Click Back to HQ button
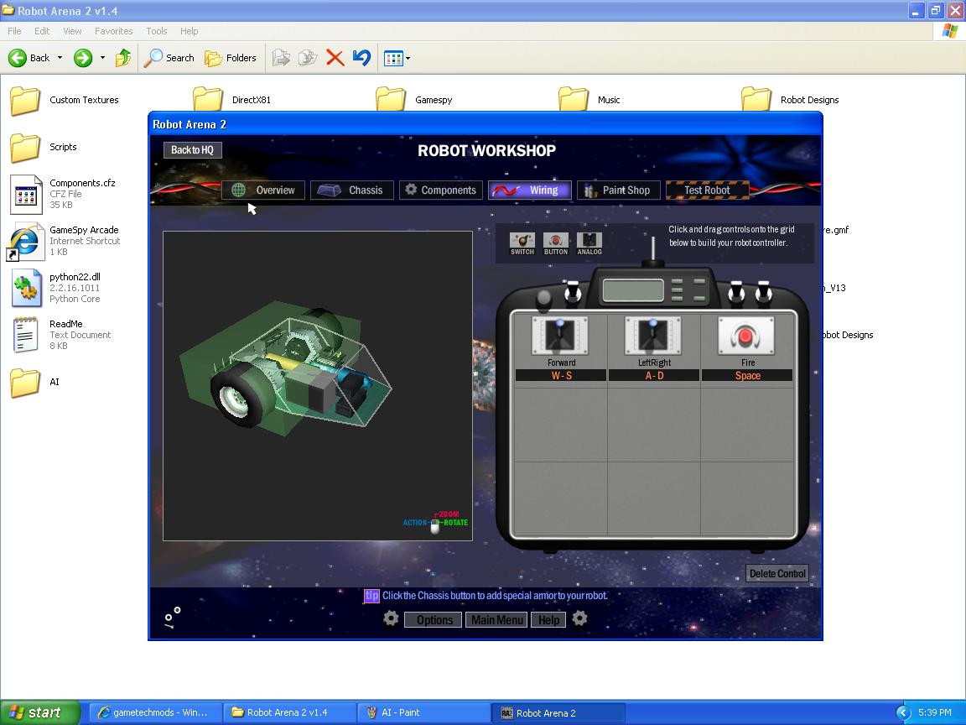 pos(192,150)
